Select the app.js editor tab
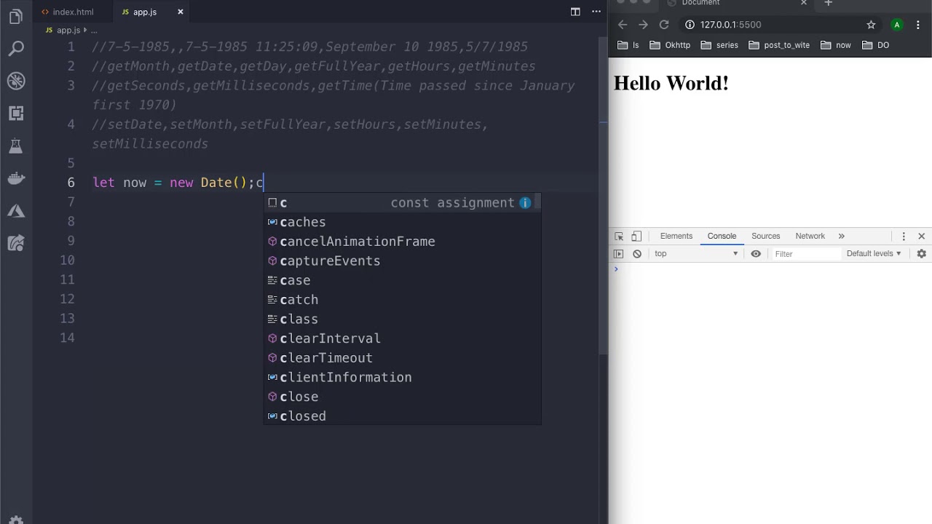The width and height of the screenshot is (932, 524). (144, 12)
